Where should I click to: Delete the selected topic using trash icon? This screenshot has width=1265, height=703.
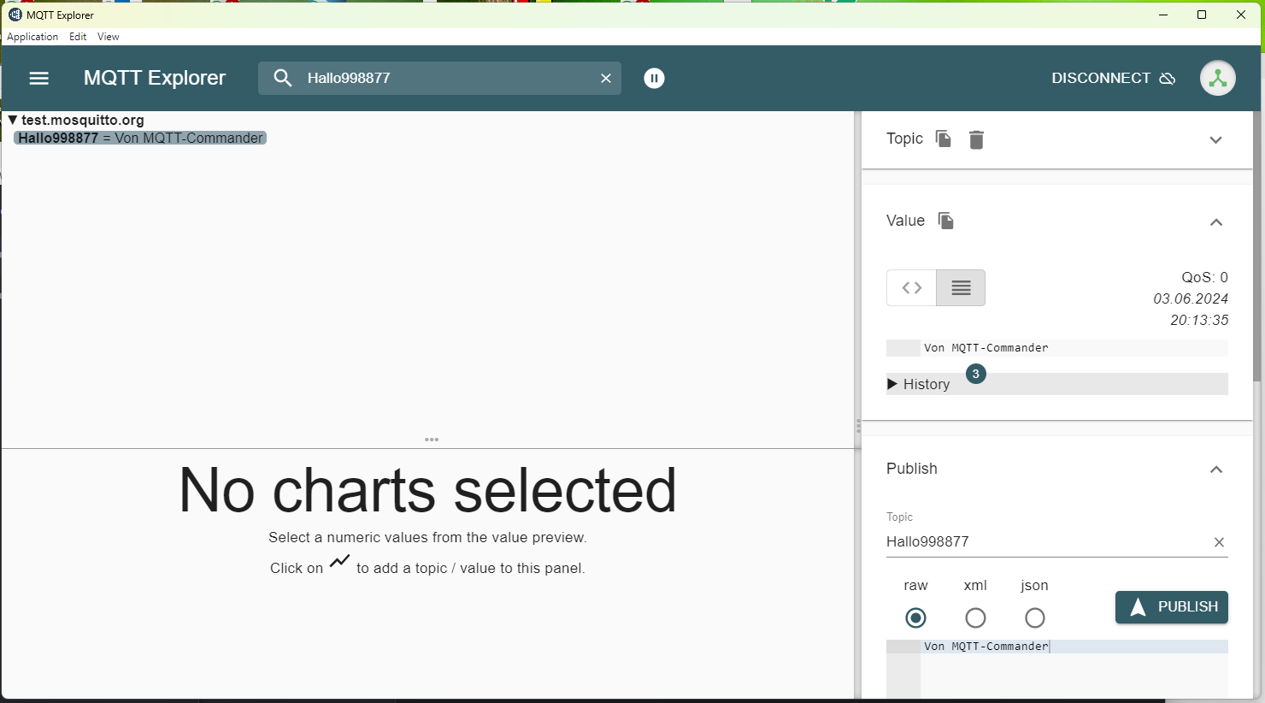pos(976,139)
